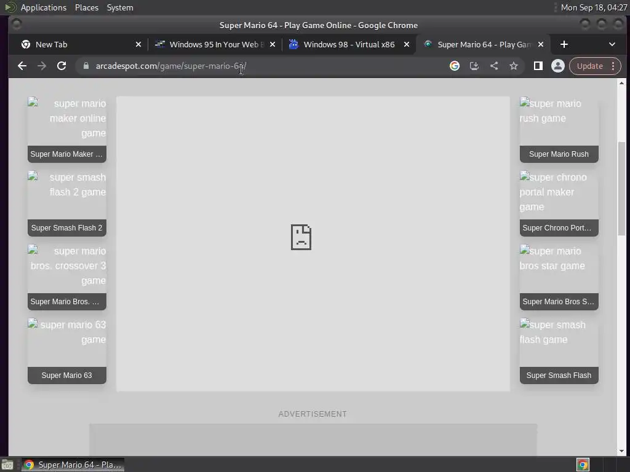The height and width of the screenshot is (472, 630).
Task: Click the window menu button on title bar
Action: [x=17, y=25]
